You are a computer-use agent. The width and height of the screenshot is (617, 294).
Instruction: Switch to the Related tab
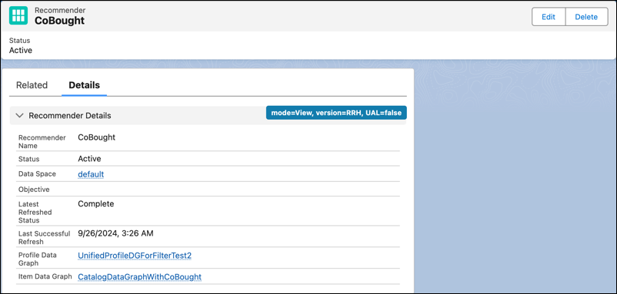coord(32,85)
